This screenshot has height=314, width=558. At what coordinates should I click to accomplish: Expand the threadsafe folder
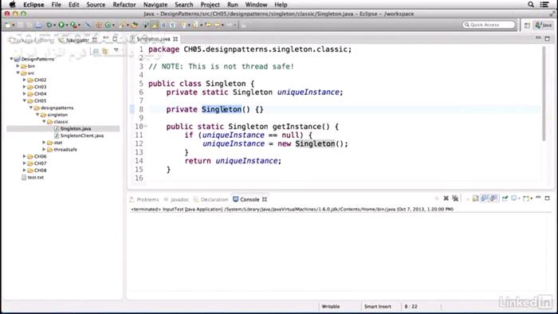pyautogui.click(x=44, y=149)
